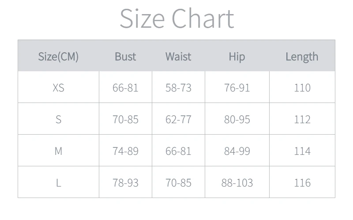The image size is (353, 220).
Task: Select M bust value 74-89
Action: (125, 151)
